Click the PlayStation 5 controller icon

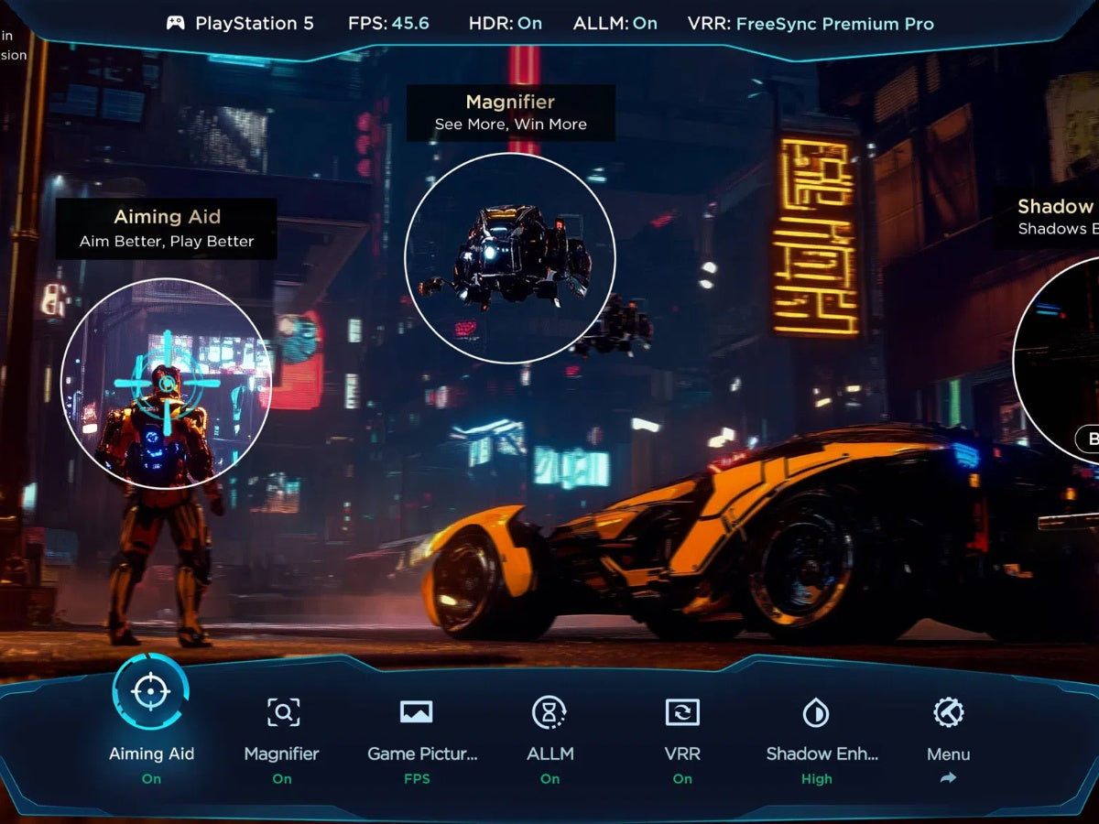(x=175, y=23)
